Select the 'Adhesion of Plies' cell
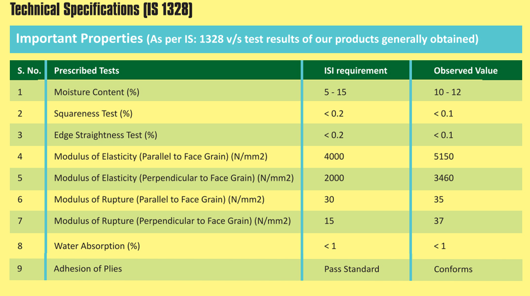The width and height of the screenshot is (530, 296). tap(88, 269)
